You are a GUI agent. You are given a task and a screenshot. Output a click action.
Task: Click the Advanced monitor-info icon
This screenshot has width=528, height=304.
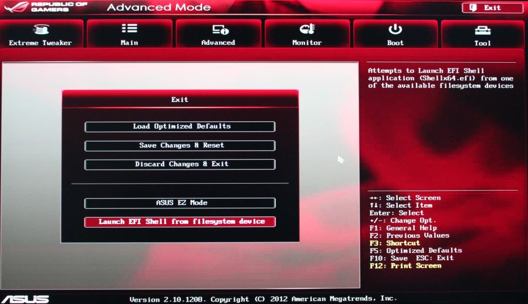(221, 30)
